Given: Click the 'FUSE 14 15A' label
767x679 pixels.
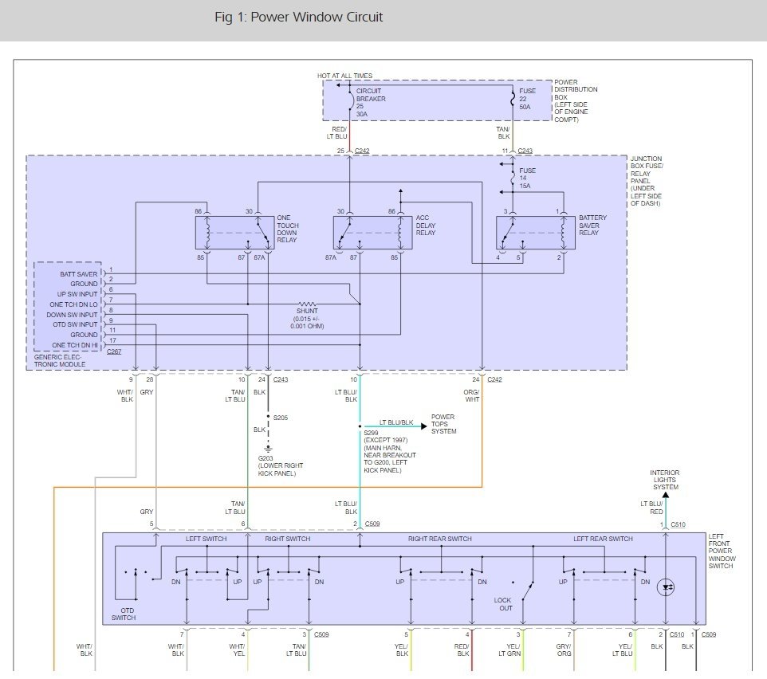Looking at the screenshot, I should 527,178.
